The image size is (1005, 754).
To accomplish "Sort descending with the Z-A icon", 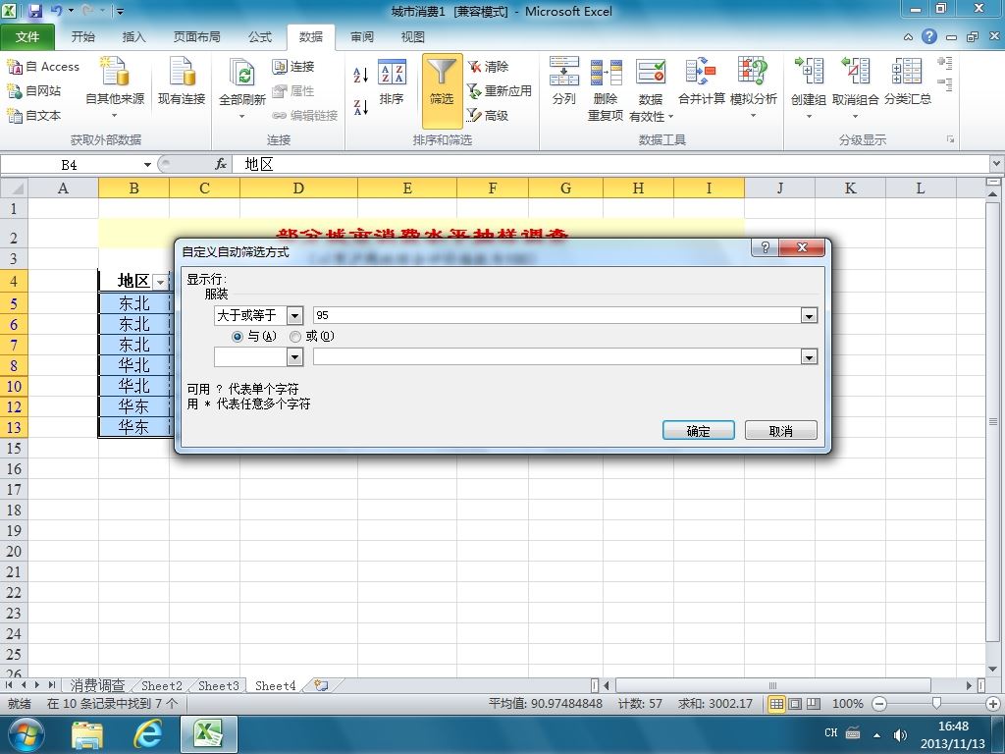I will (361, 107).
